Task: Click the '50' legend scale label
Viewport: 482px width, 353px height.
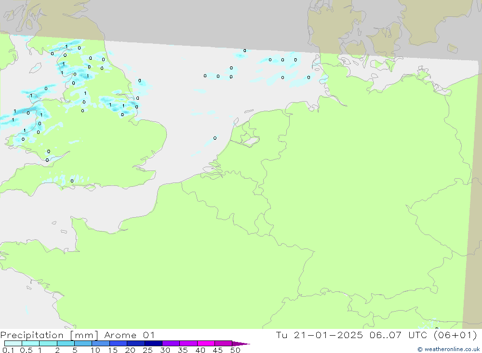Action: [236, 350]
